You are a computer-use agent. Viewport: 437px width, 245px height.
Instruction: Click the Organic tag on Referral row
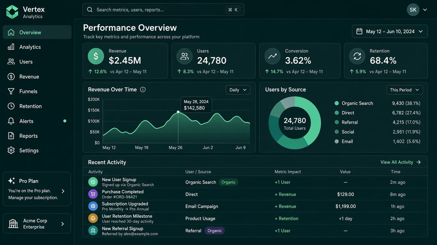(x=215, y=231)
